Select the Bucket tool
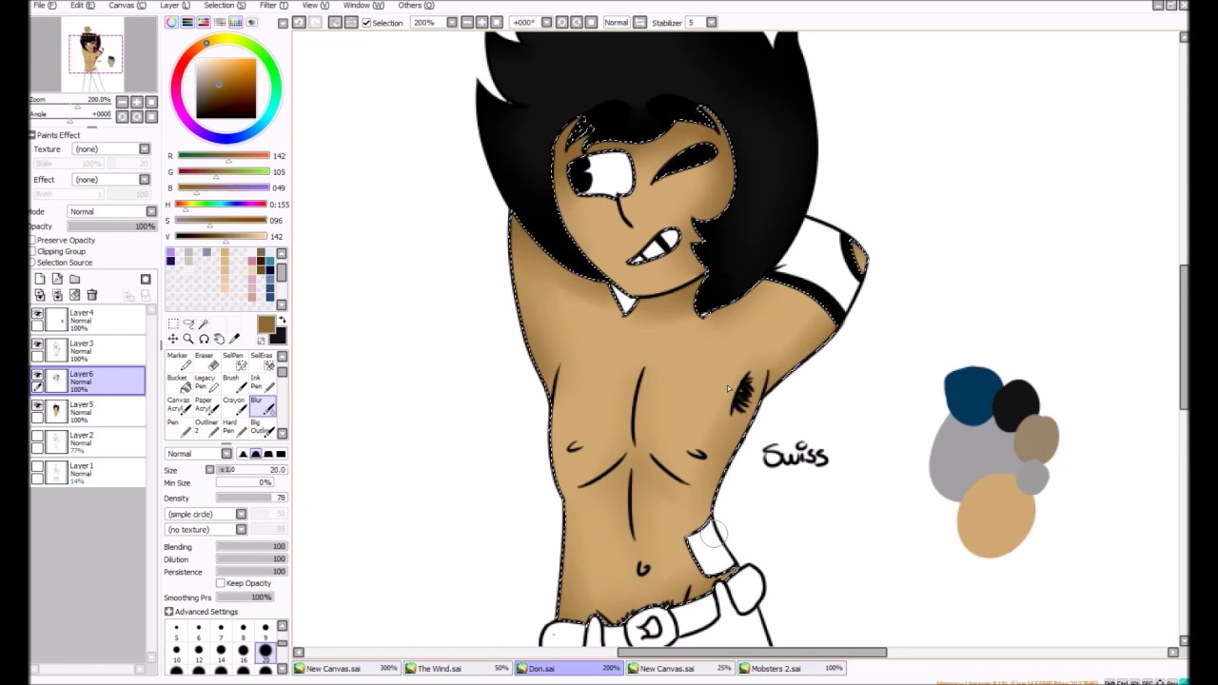The image size is (1218, 685). point(178,383)
